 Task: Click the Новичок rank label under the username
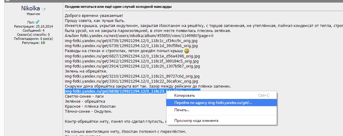point(31,14)
